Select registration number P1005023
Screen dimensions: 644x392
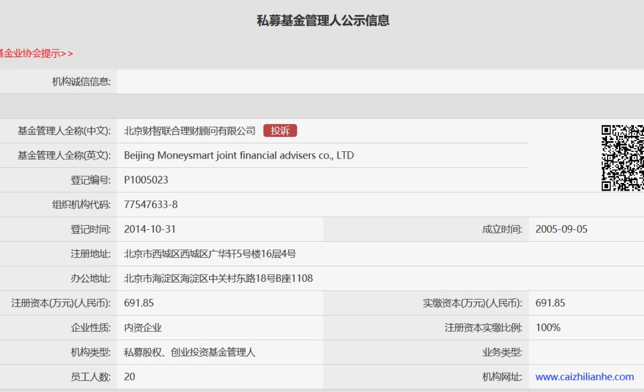146,180
